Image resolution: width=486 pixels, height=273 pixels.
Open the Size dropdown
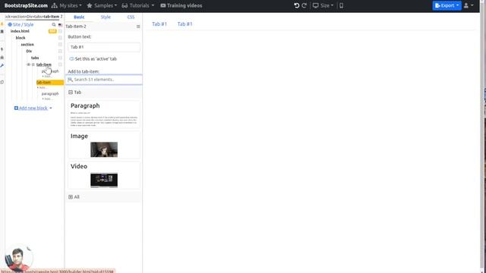click(323, 5)
